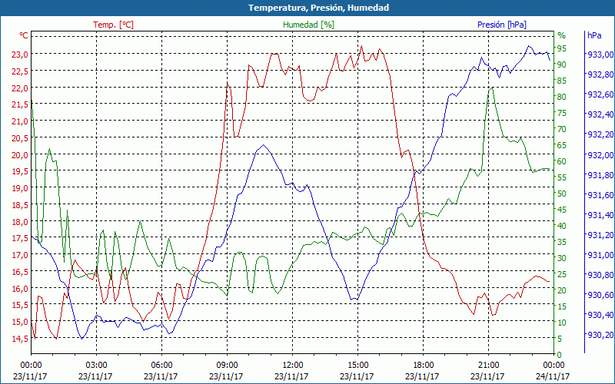This screenshot has width=615, height=384.
Task: Click the "932,40" pressure axis tick
Action: (600, 114)
